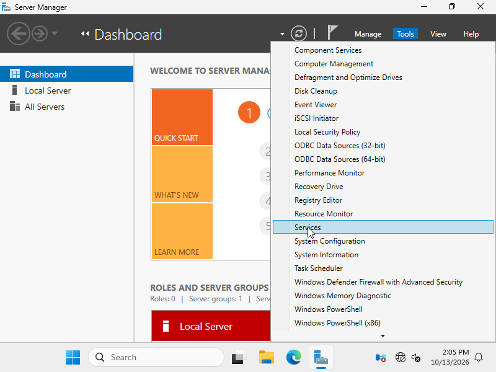Image resolution: width=496 pixels, height=372 pixels.
Task: Open System Information
Action: click(x=383, y=254)
